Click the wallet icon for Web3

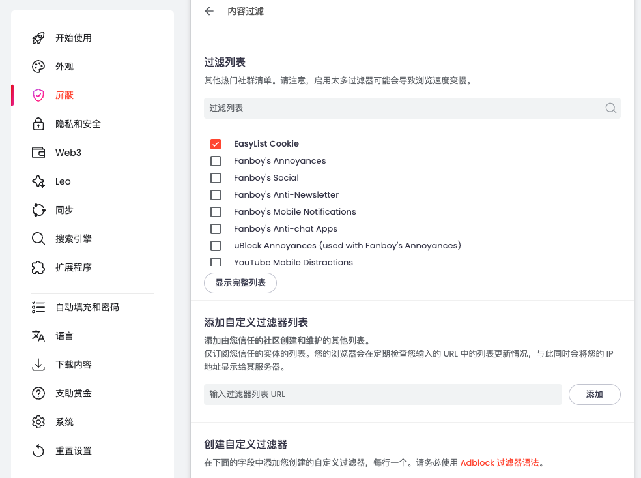38,153
